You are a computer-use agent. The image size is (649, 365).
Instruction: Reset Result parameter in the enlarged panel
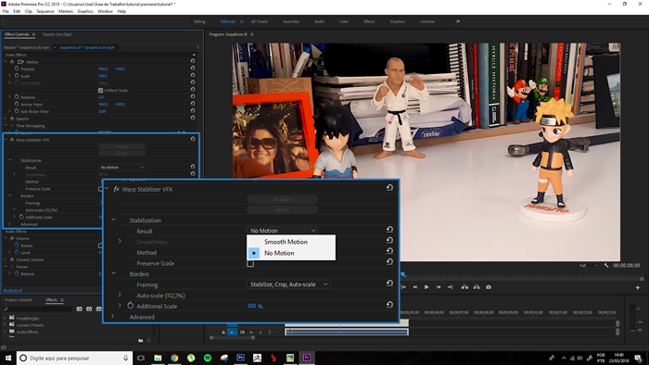pyautogui.click(x=389, y=230)
